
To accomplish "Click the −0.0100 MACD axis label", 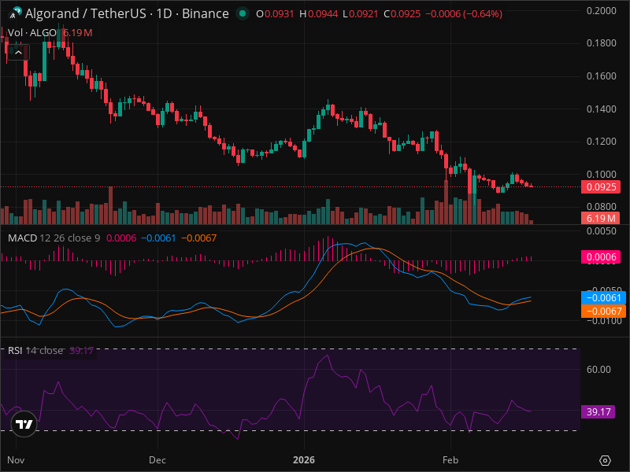I will [x=603, y=321].
